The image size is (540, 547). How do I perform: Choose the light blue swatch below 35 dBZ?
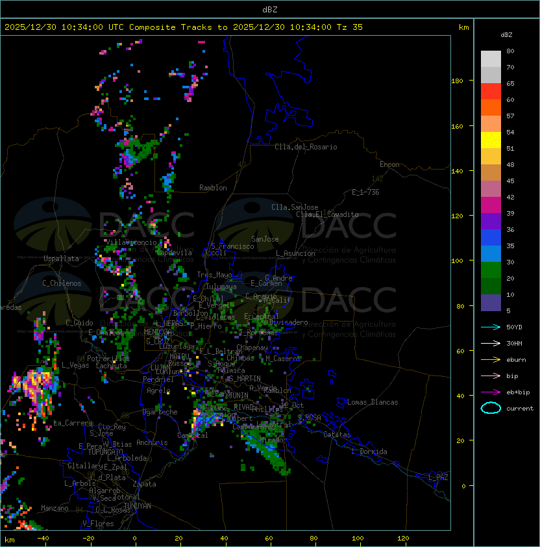click(491, 253)
